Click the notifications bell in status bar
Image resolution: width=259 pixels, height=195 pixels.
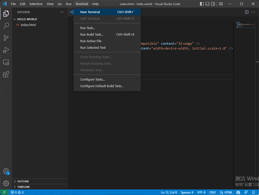click(253, 192)
